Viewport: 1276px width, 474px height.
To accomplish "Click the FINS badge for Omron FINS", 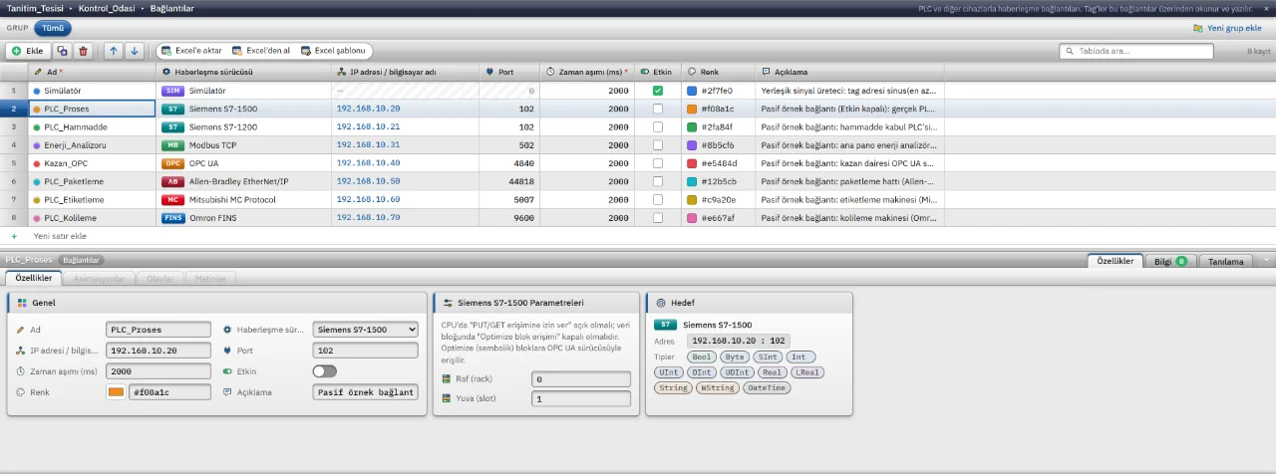I will coord(172,217).
